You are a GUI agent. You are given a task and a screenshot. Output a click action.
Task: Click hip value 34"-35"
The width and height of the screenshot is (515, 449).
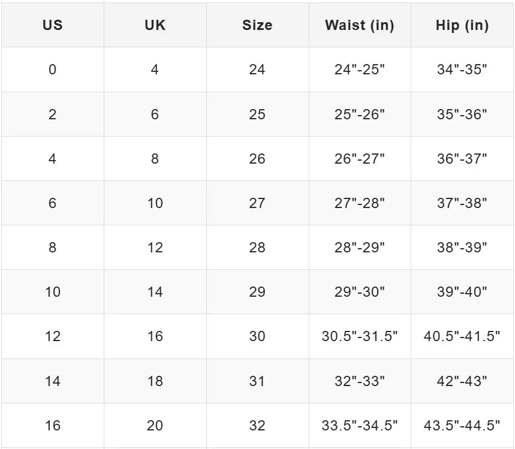[462, 70]
